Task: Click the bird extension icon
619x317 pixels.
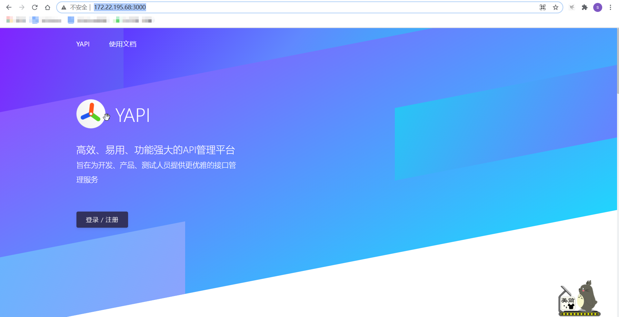Action: click(572, 7)
